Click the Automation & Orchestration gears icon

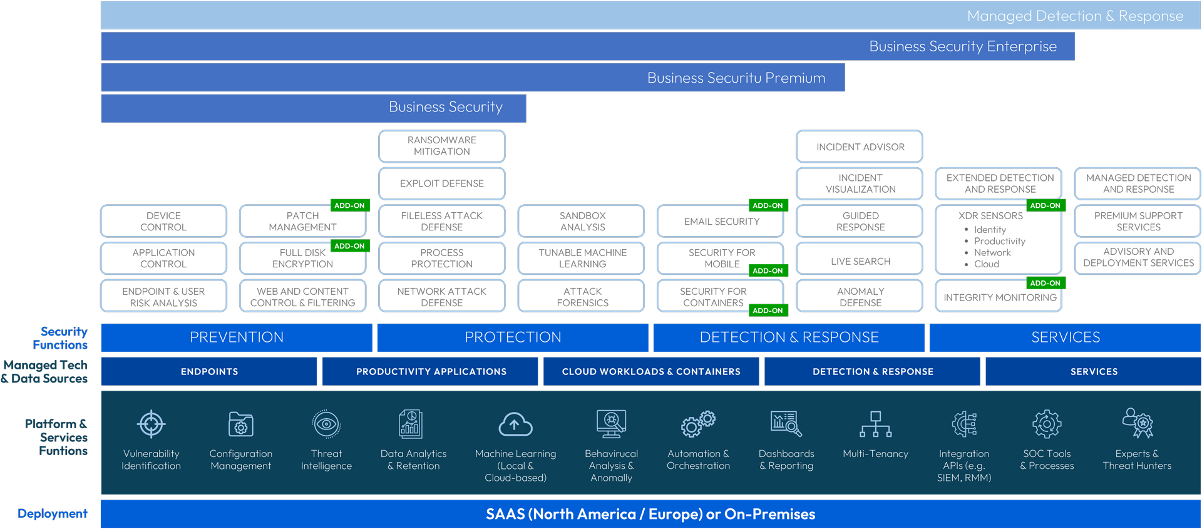click(x=698, y=424)
